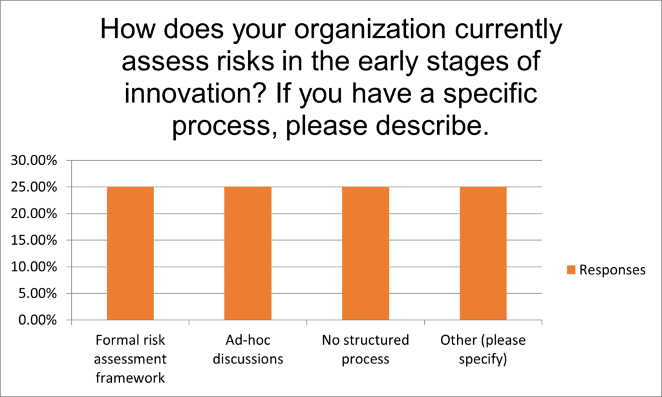Click the 15.00% vertical axis label

coord(34,240)
